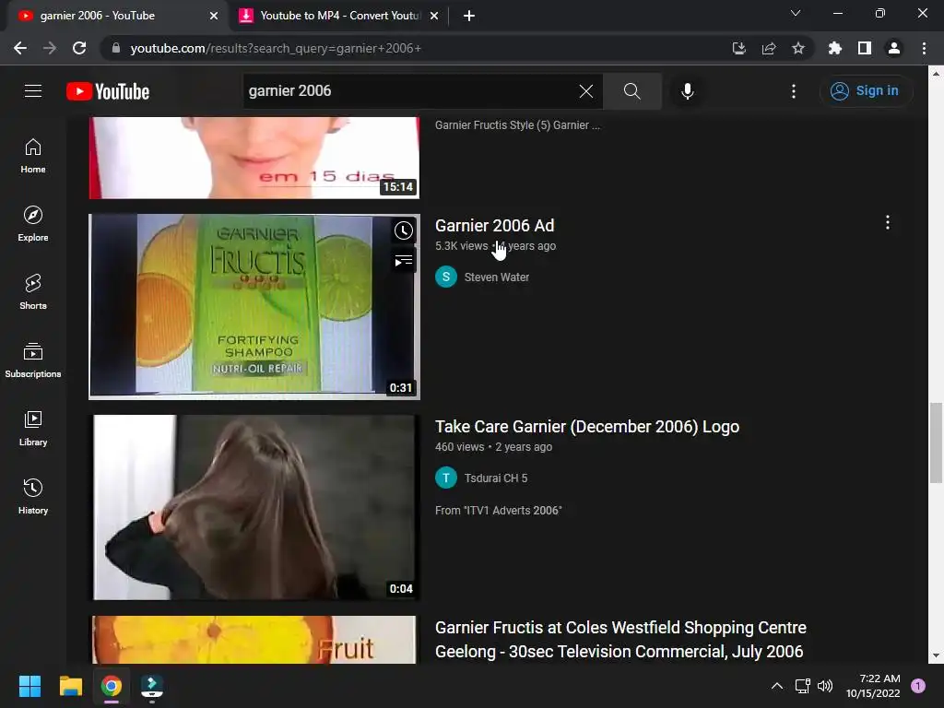Image resolution: width=944 pixels, height=708 pixels.
Task: Open the Chrome three-dot menu
Action: click(x=924, y=48)
